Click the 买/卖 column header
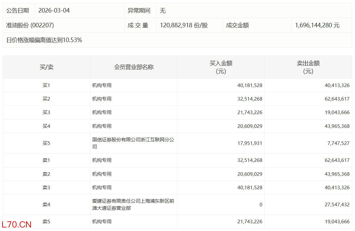Screen dimensions: 355x231 pyautogui.click(x=46, y=67)
